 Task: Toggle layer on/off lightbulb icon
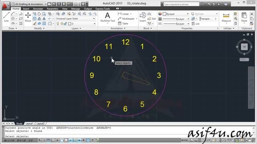[58, 24]
